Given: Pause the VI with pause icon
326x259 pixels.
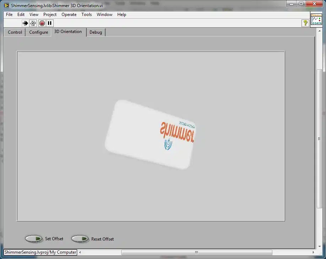Looking at the screenshot, I should click(x=49, y=23).
